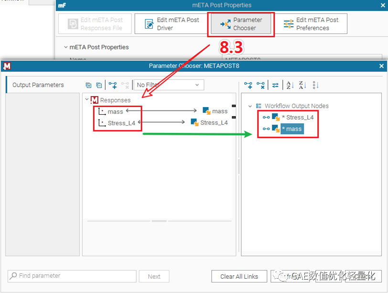Image resolution: width=388 pixels, height=293 pixels.
Task: Click blue node icon of * mass
Action: pos(276,129)
